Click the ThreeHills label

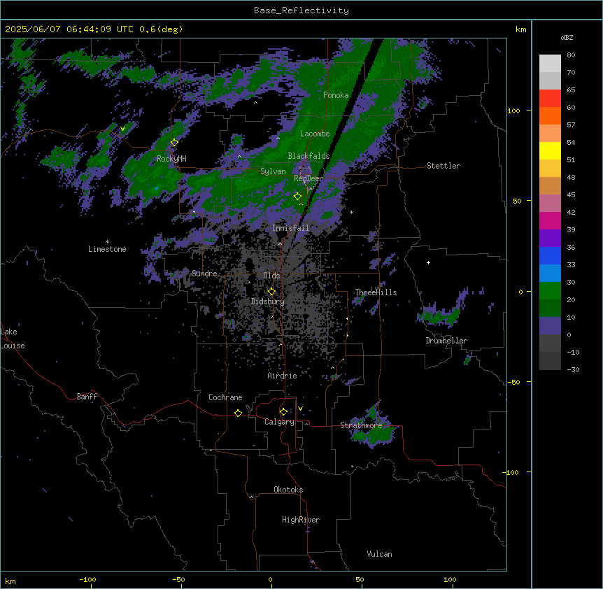[376, 292]
